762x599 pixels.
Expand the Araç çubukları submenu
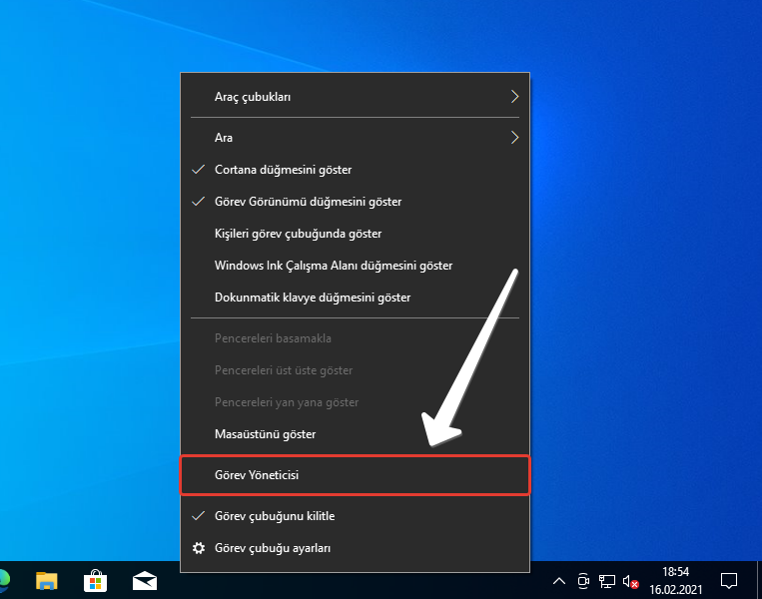pyautogui.click(x=355, y=97)
